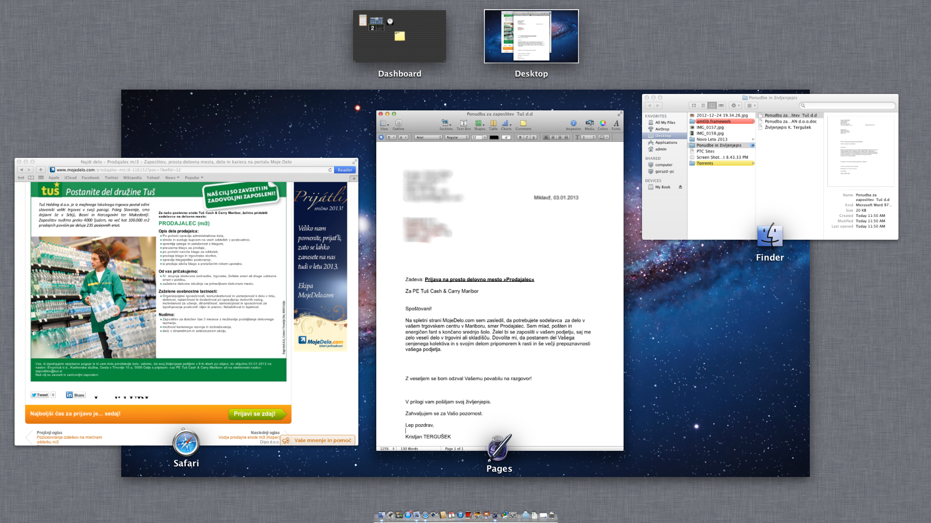Open new tab in Safari tab bar
This screenshot has height=523, width=931.
(354, 178)
